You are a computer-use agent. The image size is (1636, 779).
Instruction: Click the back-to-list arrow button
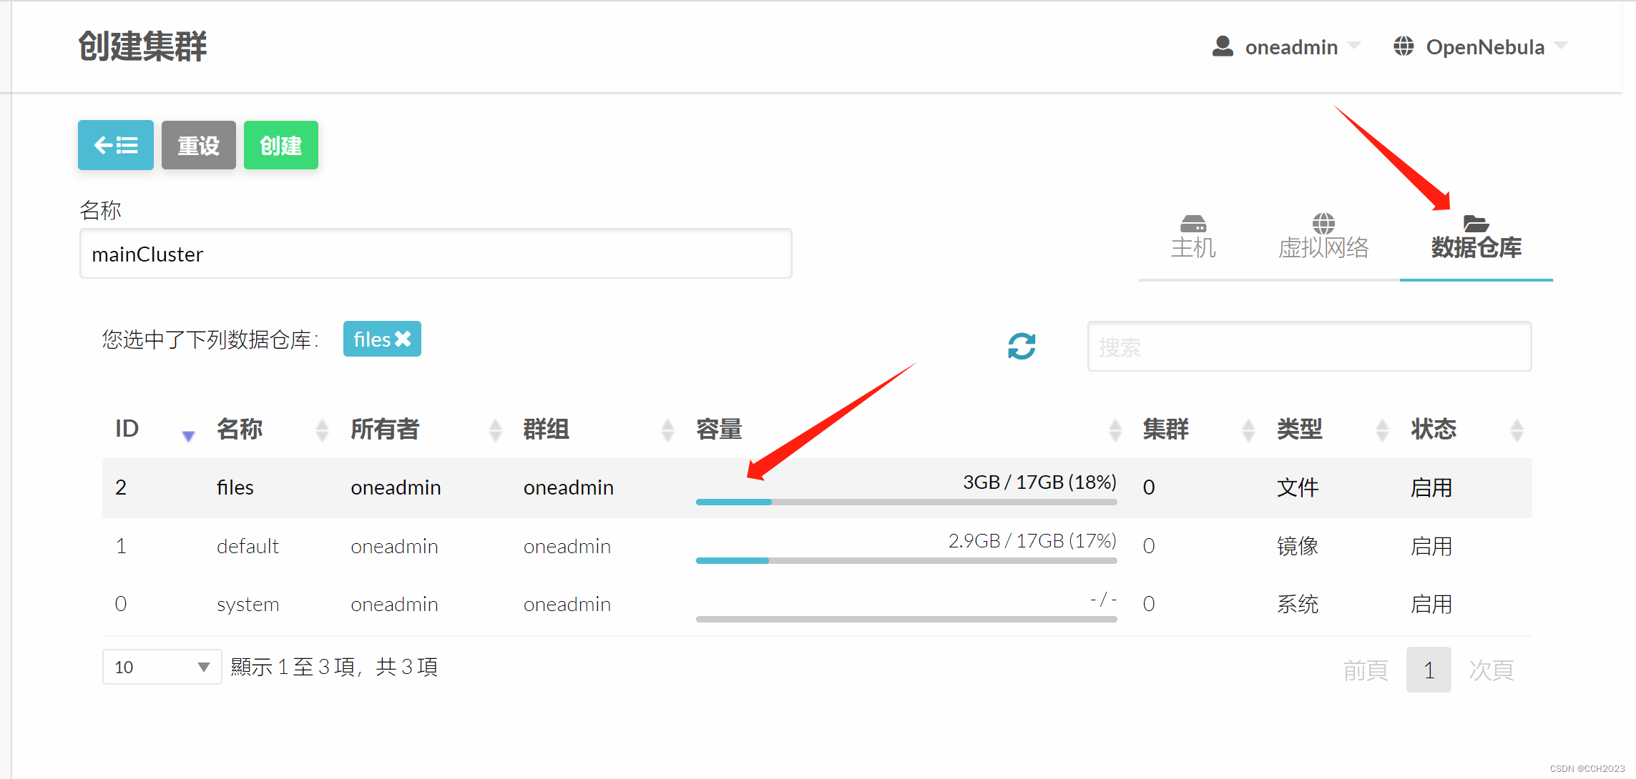115,145
